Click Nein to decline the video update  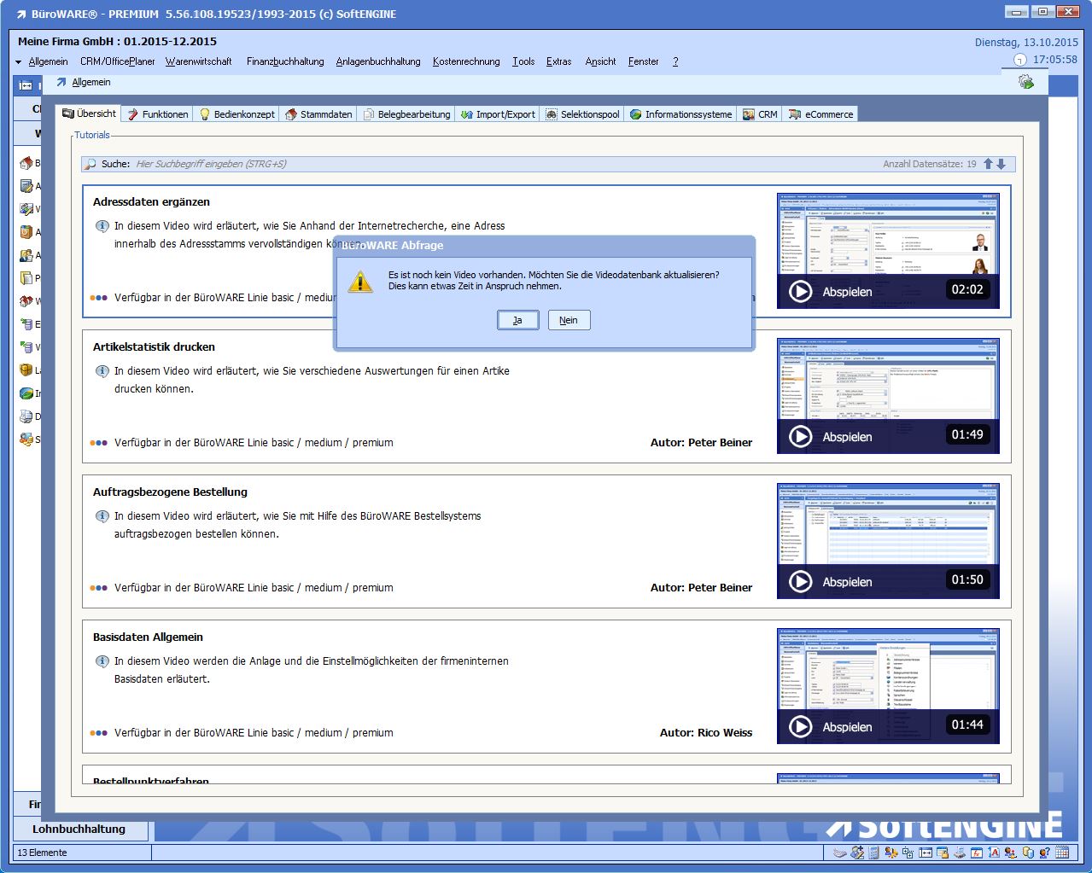tap(569, 320)
